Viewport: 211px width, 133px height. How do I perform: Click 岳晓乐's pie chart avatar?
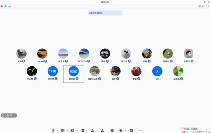tap(178, 71)
